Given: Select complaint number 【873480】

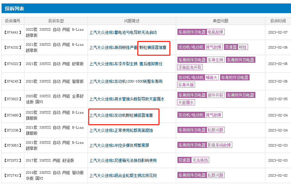Looking at the screenshot, I should point(13,115).
